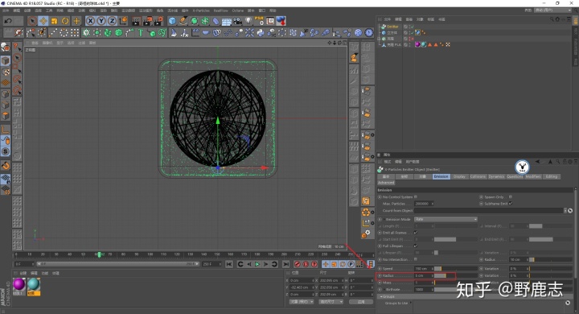Click the Apply button in coordinates panel
Viewport: 579px width, 314px height.
click(x=361, y=302)
